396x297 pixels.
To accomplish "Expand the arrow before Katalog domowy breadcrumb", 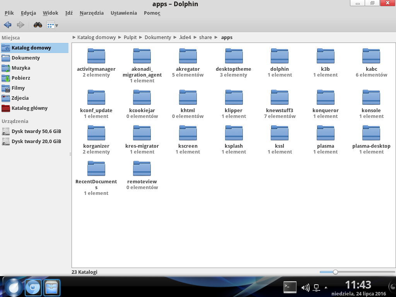I will [x=74, y=38].
